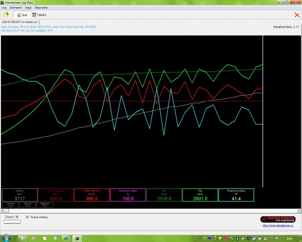The width and height of the screenshot is (302, 242).
Task: Click the graph's right scroll arrow
Action: (x=299, y=210)
